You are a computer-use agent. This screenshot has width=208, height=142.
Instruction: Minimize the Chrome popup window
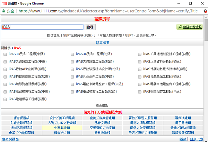[x=179, y=3]
